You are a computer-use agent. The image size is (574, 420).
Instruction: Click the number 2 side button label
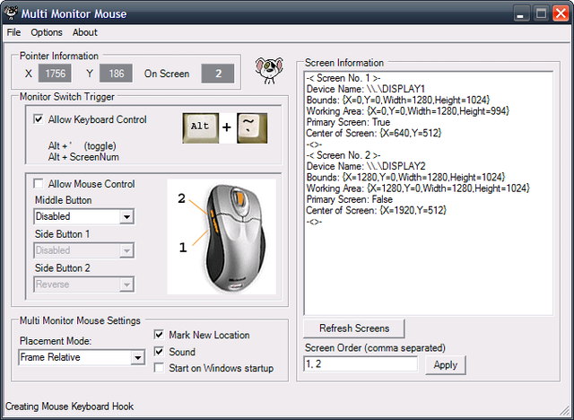[x=181, y=198]
